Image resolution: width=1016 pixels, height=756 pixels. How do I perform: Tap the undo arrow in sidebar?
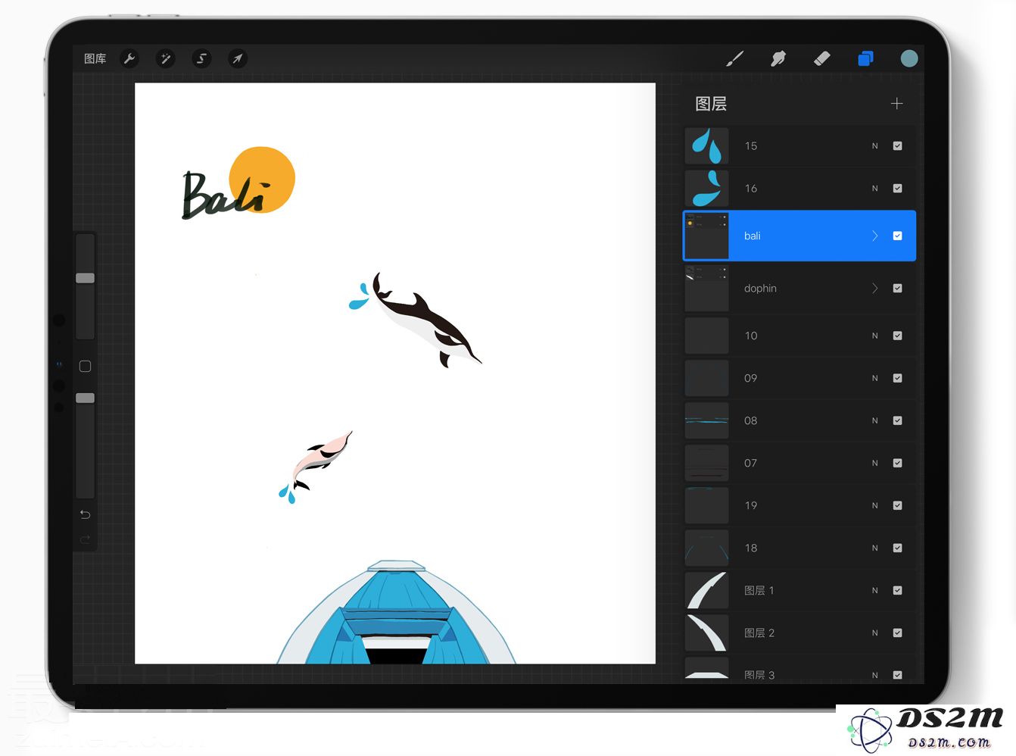pos(85,514)
